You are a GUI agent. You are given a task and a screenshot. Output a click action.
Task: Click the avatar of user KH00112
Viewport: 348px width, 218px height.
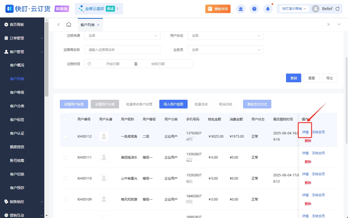click(x=104, y=136)
